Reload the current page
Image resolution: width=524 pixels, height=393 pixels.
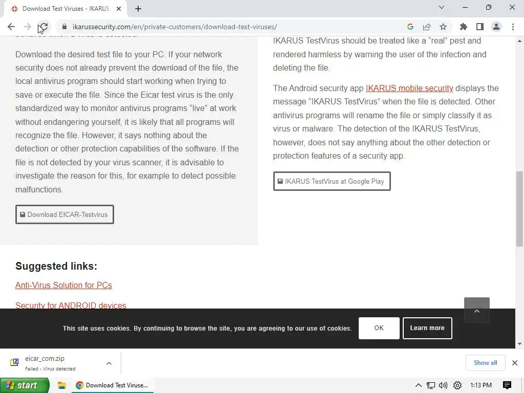pos(44,27)
